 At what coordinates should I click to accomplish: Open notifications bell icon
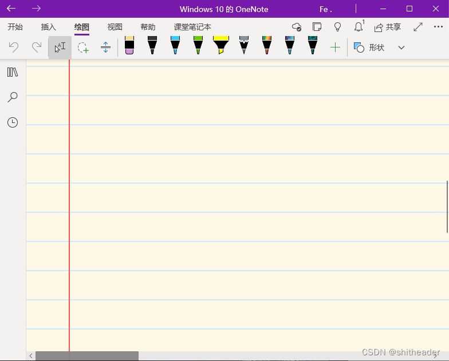359,27
